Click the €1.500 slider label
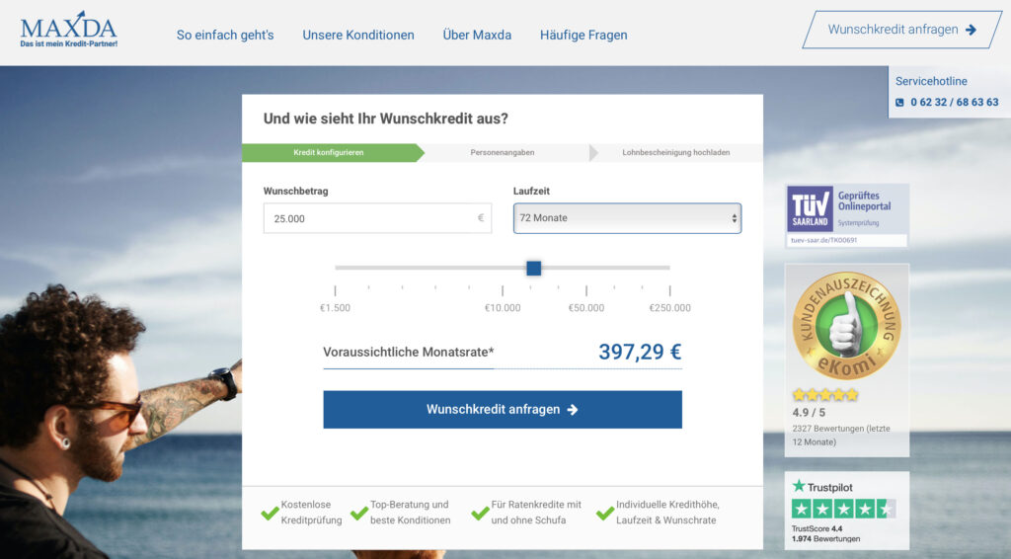 coord(336,308)
